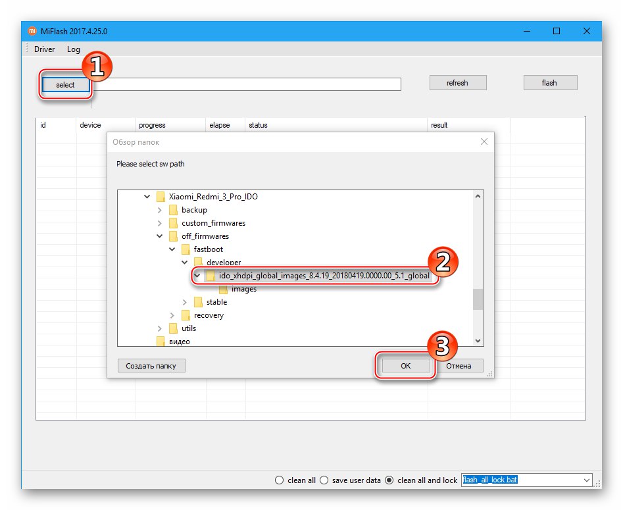
Task: Minimize the MiFlash window
Action: pyautogui.click(x=527, y=31)
